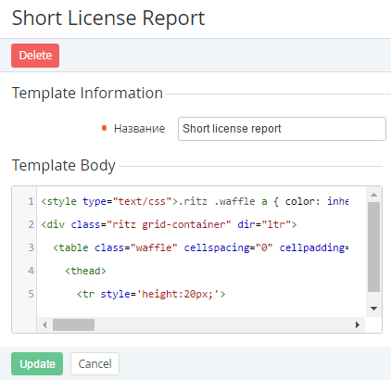
Task: Click the red Delete button
Action: [x=35, y=56]
